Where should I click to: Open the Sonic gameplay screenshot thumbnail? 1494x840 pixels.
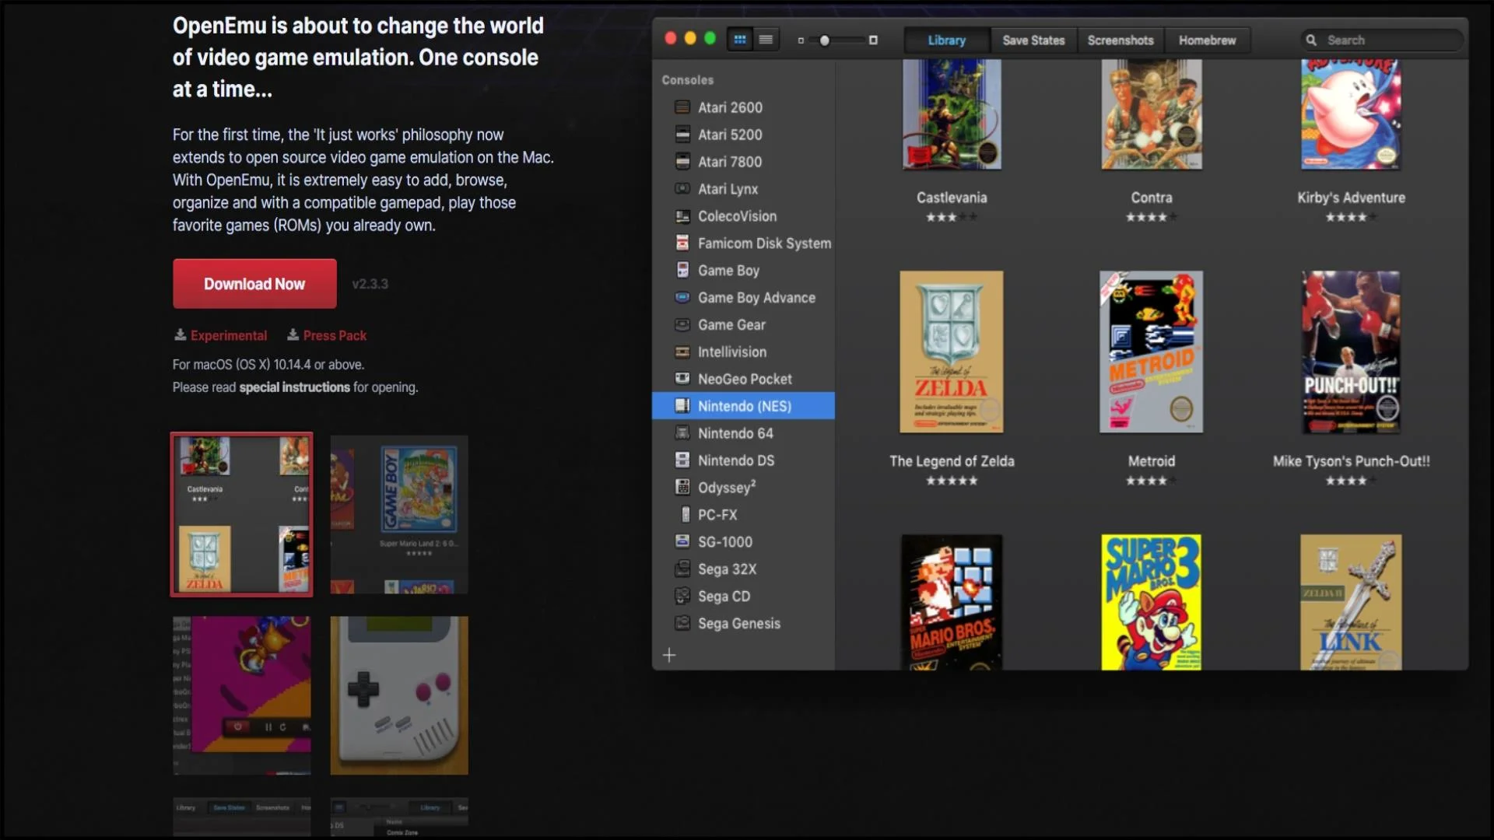click(x=241, y=695)
